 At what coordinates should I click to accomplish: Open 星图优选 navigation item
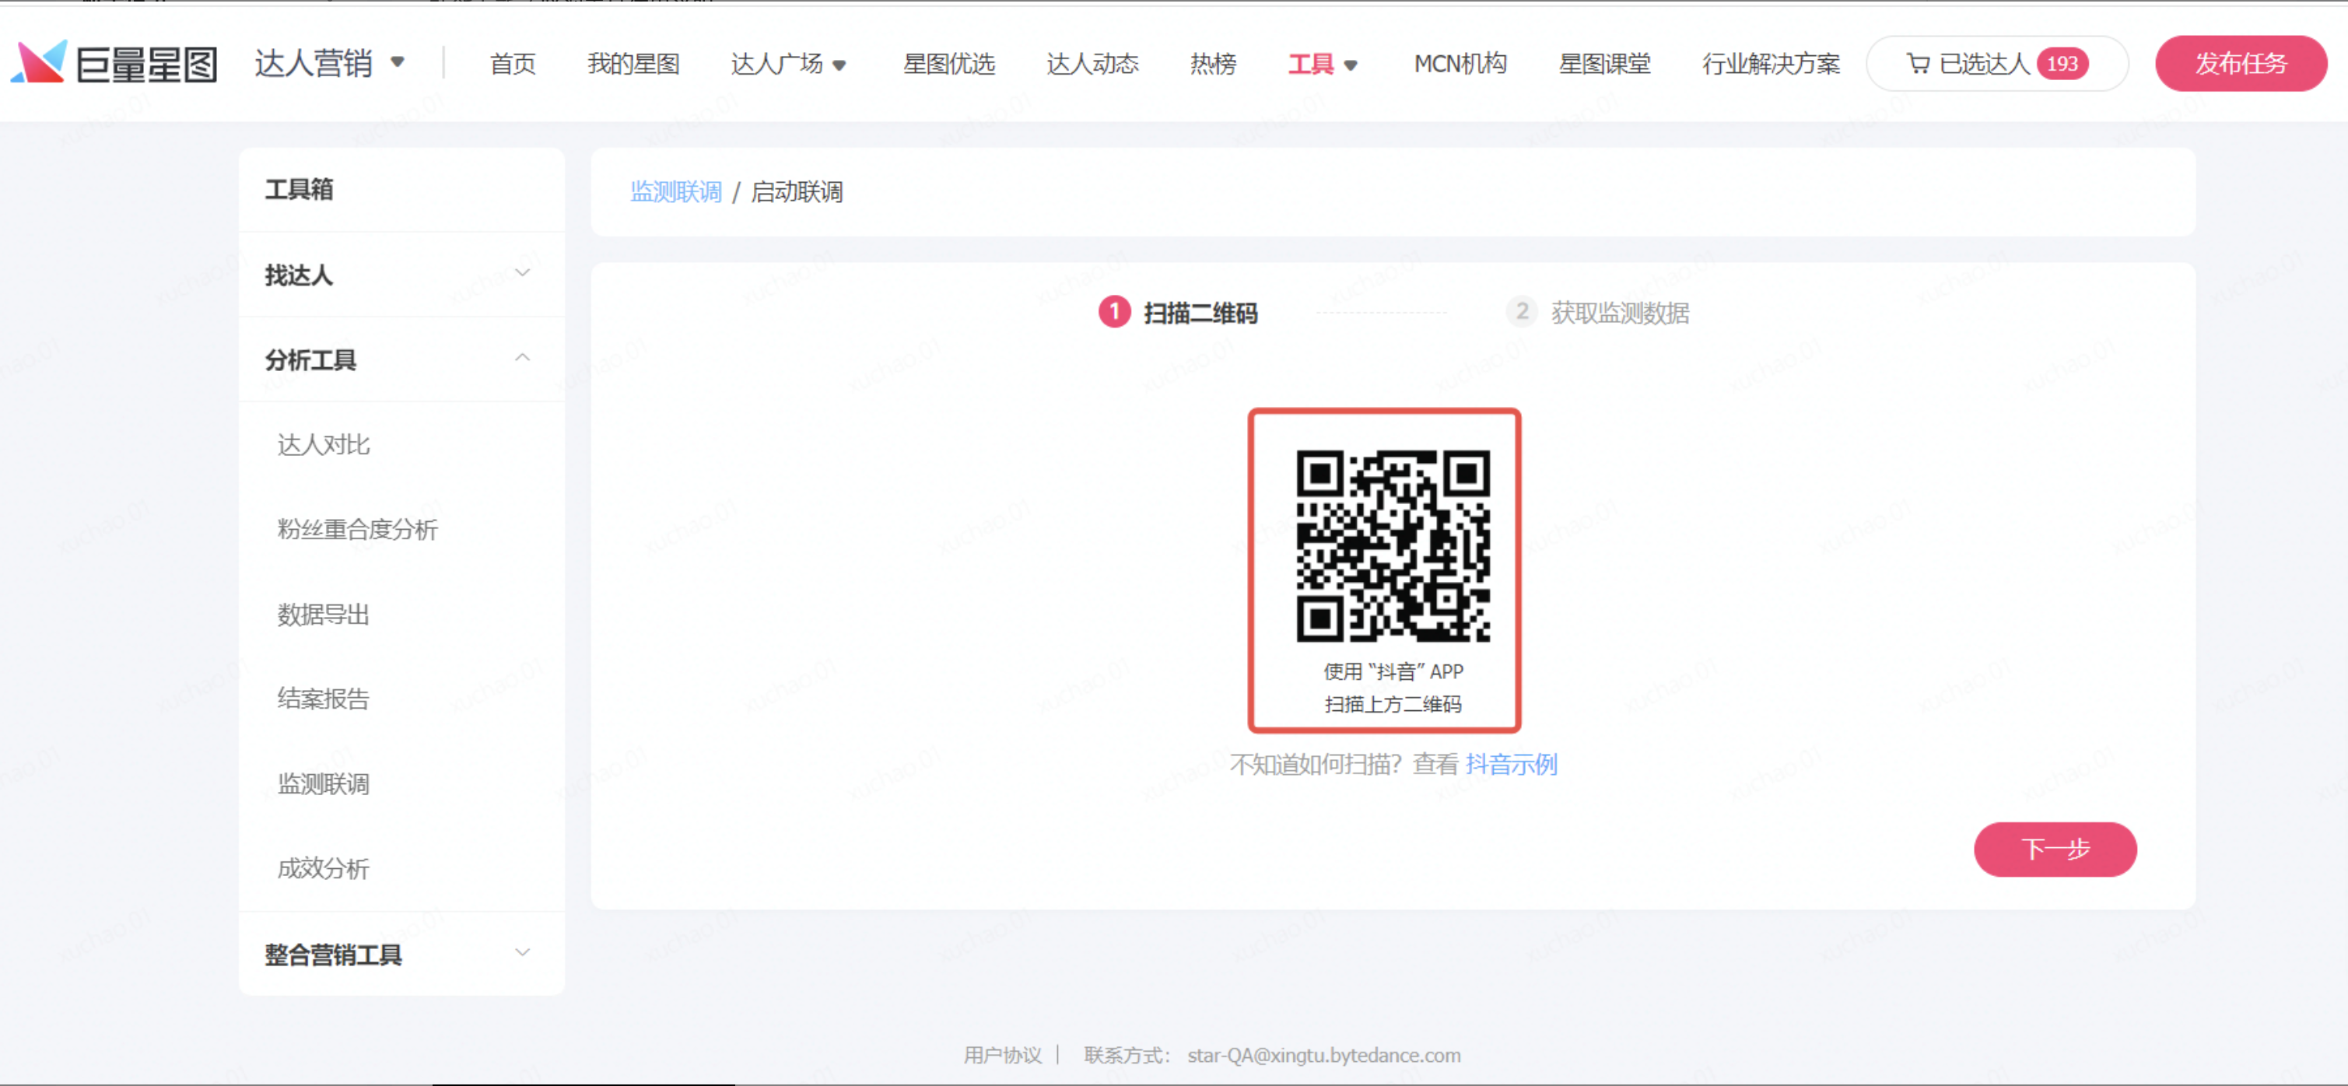[948, 64]
